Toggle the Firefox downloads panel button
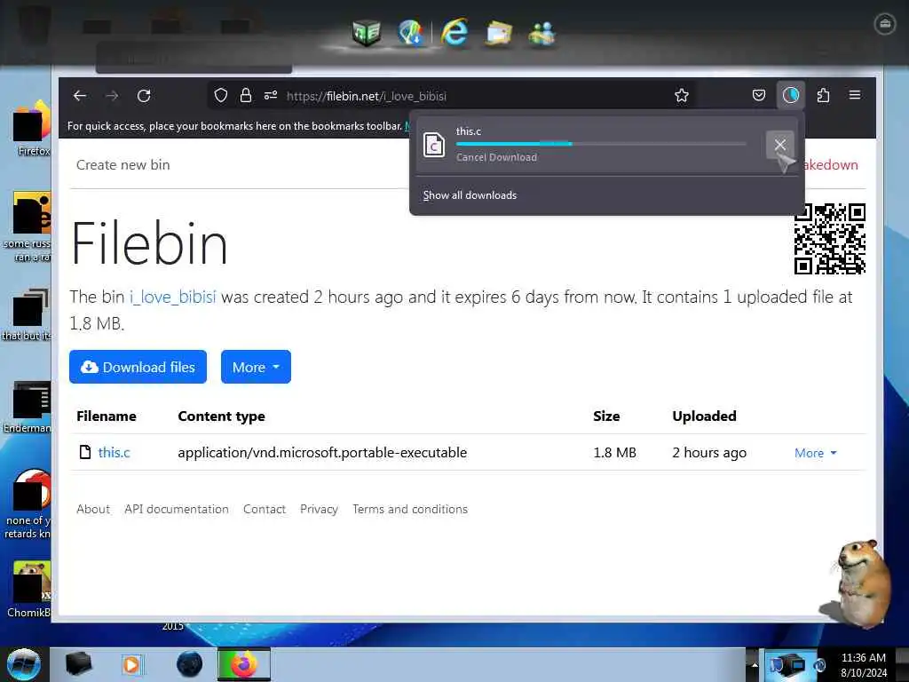909x682 pixels. [x=791, y=95]
